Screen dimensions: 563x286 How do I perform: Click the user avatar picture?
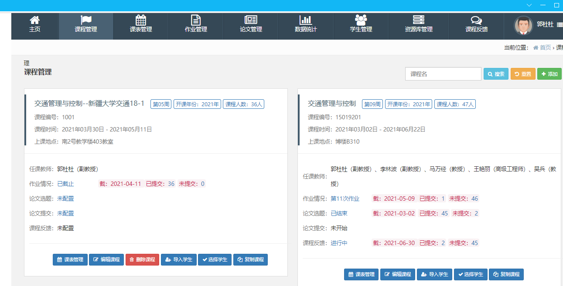523,26
